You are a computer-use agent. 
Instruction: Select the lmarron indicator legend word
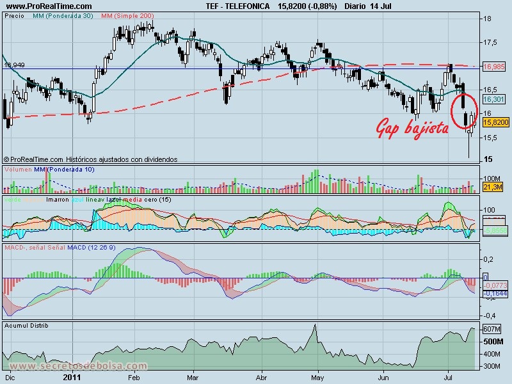coord(58,200)
